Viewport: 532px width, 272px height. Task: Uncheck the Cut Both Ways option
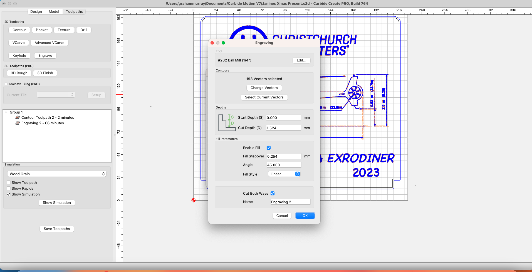click(273, 194)
